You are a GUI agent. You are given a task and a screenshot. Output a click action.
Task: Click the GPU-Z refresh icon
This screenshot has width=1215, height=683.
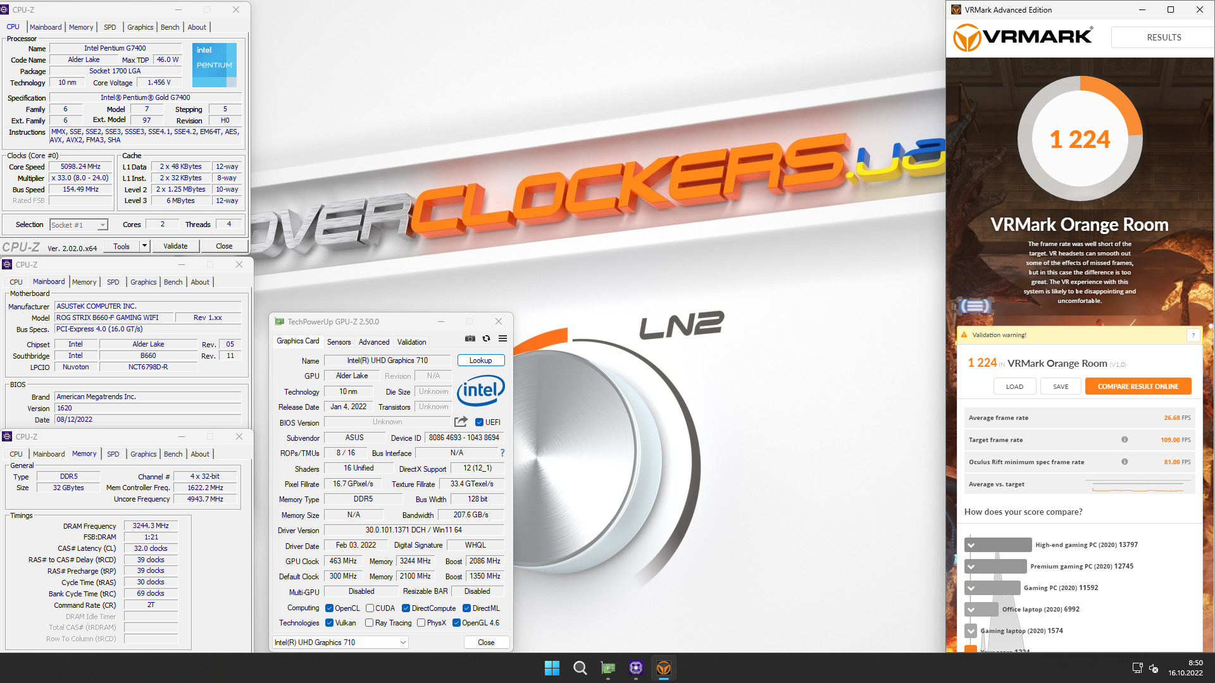tap(486, 339)
